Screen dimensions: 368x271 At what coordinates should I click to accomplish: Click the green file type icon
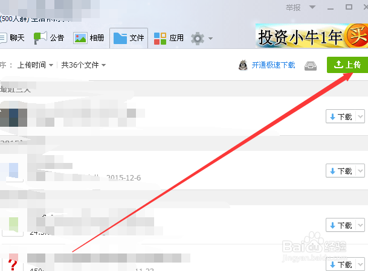coord(13,226)
